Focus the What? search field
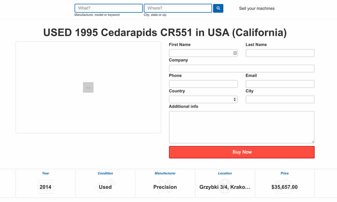The image size is (337, 202). 109,8
